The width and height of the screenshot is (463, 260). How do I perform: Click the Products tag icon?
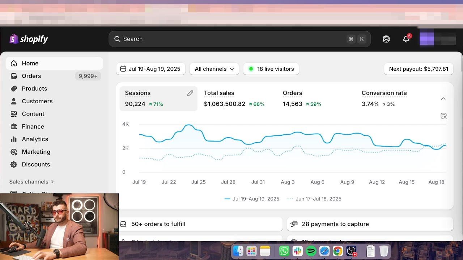click(14, 88)
